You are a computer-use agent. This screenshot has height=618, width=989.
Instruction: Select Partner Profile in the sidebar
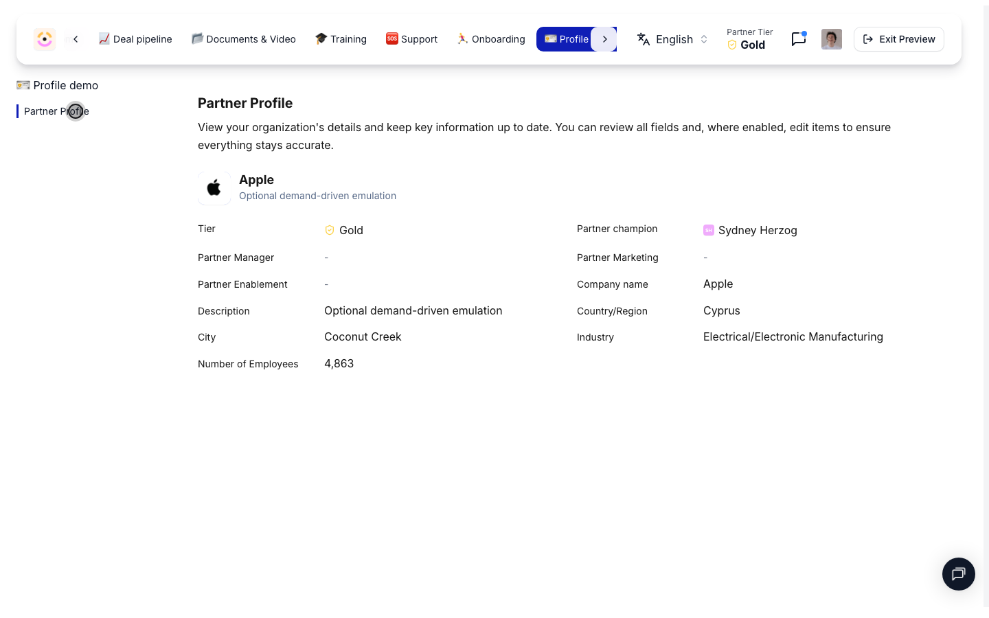click(56, 111)
